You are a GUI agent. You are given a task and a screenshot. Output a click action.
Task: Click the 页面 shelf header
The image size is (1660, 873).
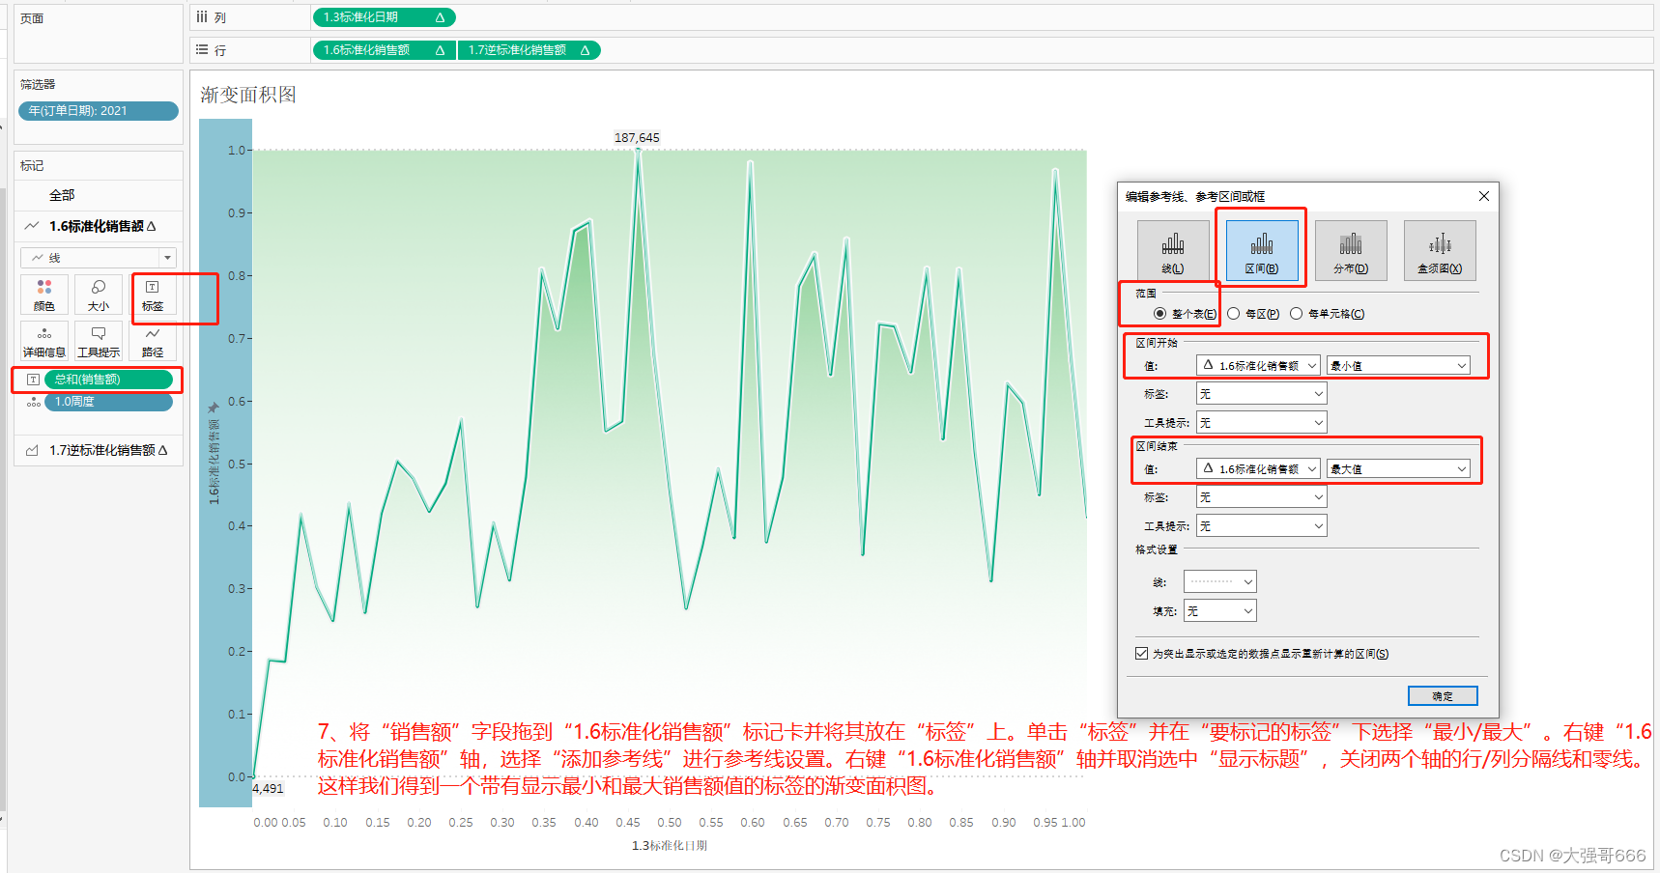[x=32, y=18]
